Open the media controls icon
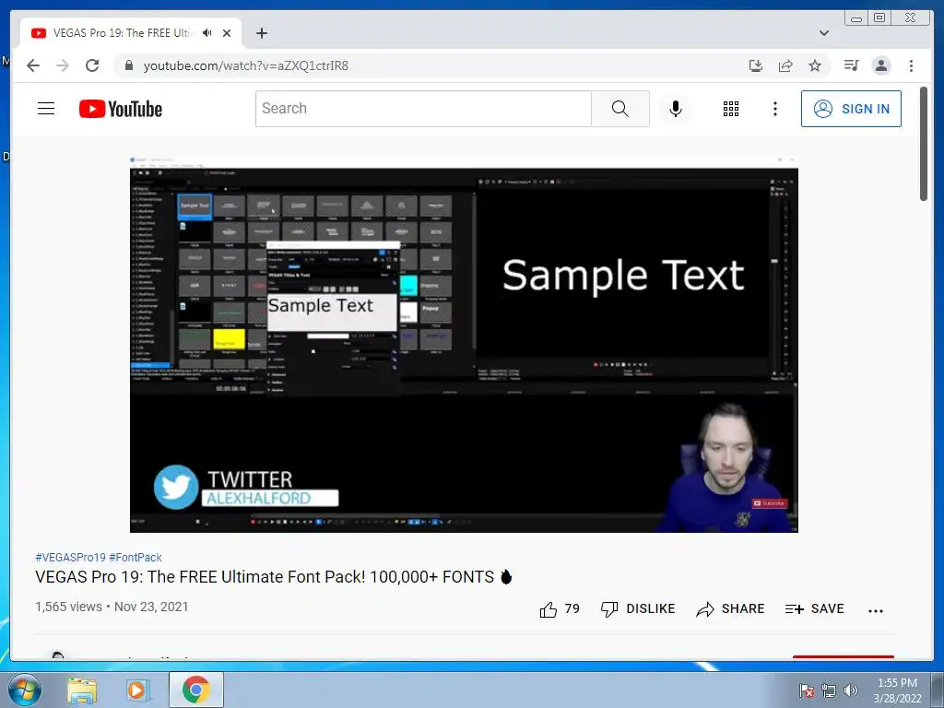Screen dimensions: 944x708 point(851,65)
